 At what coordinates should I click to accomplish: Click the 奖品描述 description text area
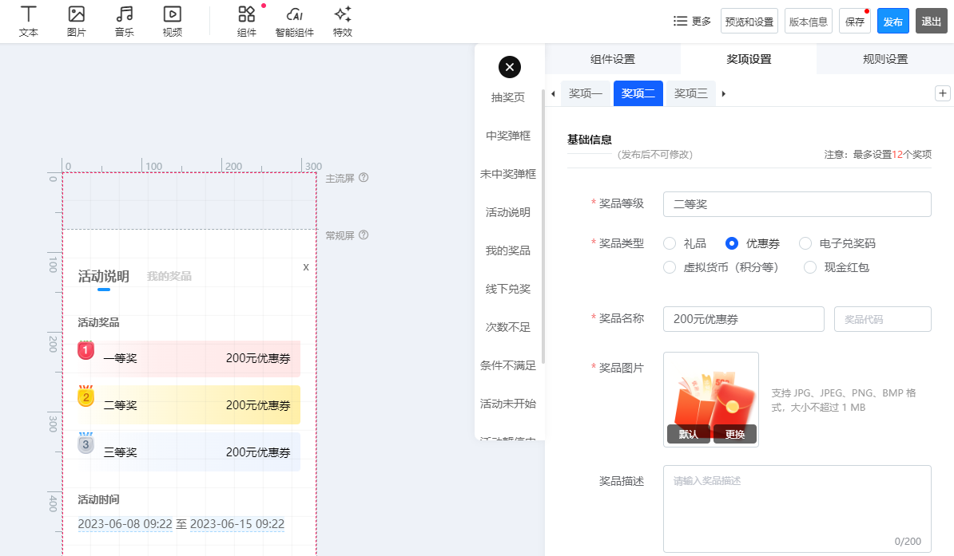pos(797,508)
